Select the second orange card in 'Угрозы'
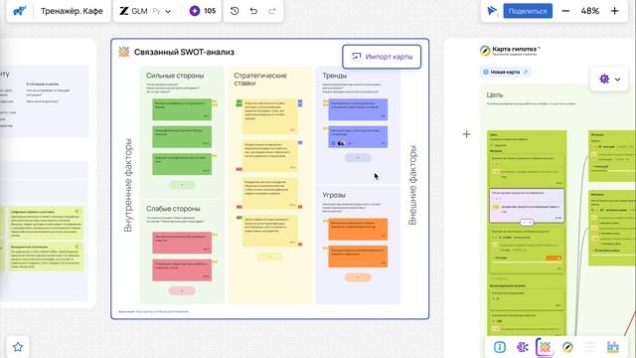The height and width of the screenshot is (358, 636). pos(358,257)
